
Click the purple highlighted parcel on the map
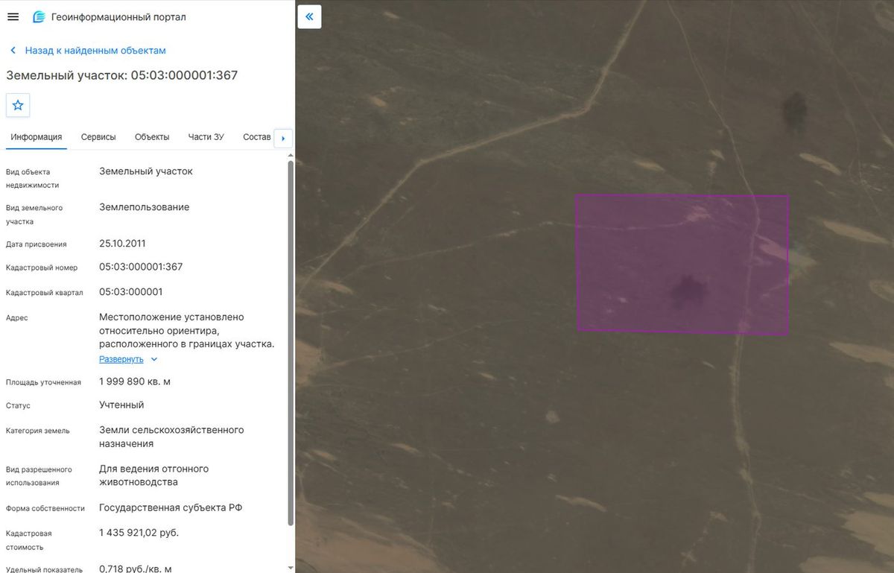[x=682, y=263]
